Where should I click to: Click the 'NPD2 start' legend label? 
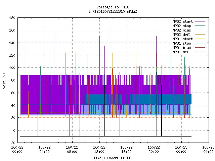click(x=183, y=21)
